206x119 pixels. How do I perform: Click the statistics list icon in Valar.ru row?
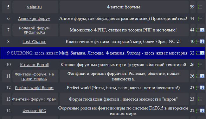[200, 7]
